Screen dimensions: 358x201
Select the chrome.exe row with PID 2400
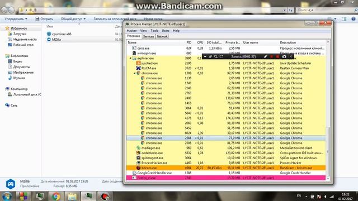226,98
